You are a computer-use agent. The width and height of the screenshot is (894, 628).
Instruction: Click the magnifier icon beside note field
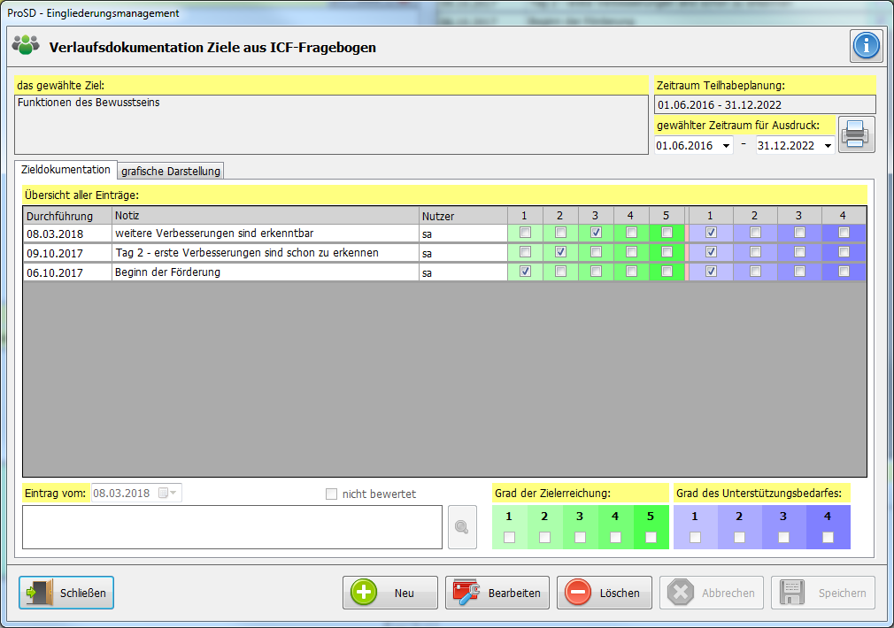461,527
